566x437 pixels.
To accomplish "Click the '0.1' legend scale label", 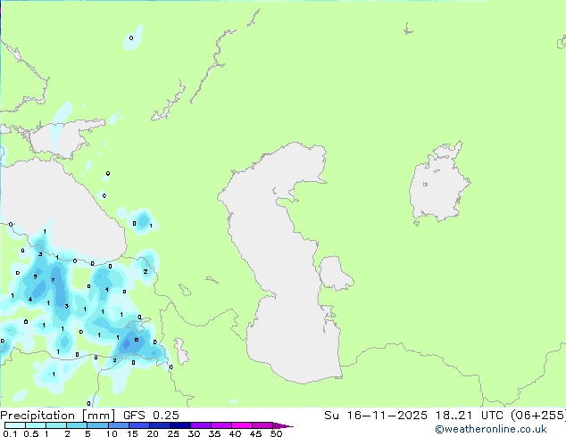I will pyautogui.click(x=10, y=433).
